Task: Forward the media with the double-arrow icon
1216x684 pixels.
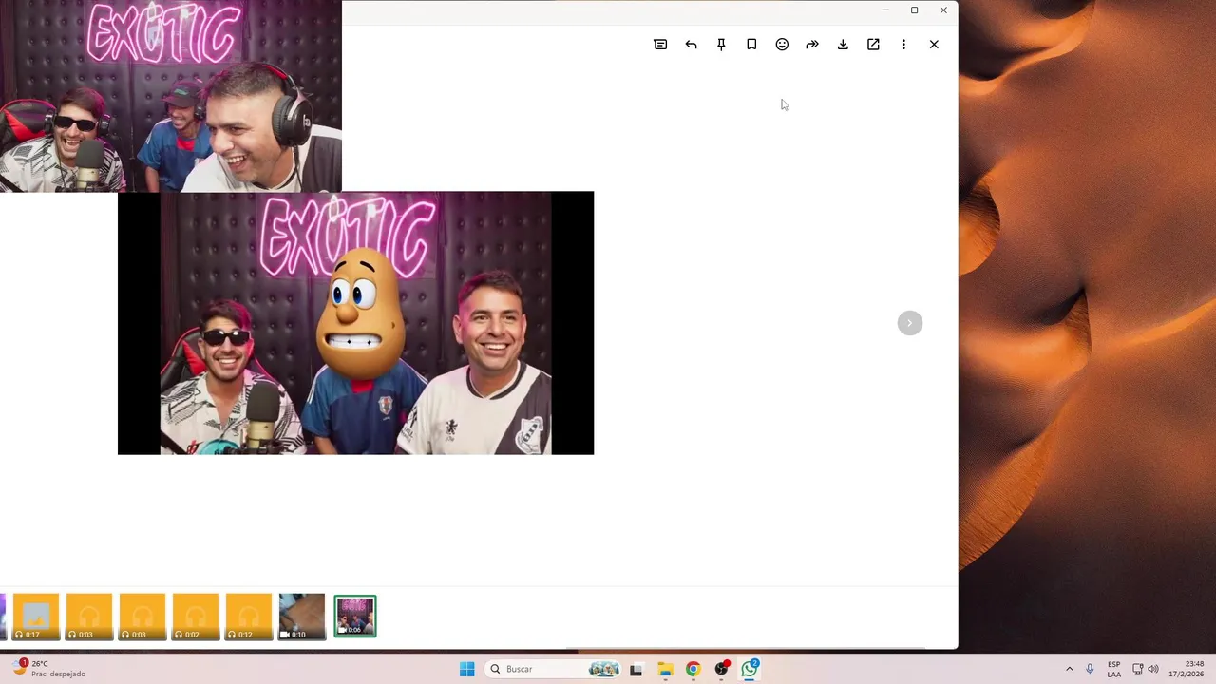Action: [812, 45]
